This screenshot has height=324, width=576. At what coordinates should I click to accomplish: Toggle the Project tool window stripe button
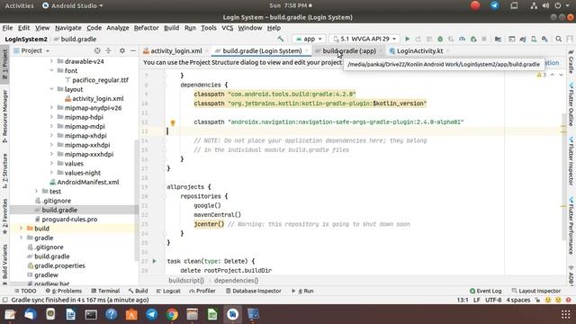(x=4, y=64)
